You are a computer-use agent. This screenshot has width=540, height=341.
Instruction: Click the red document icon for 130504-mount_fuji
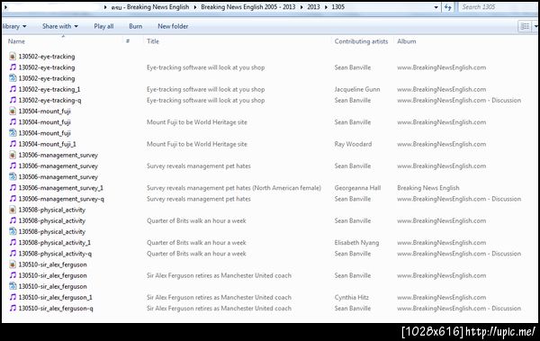click(x=13, y=111)
